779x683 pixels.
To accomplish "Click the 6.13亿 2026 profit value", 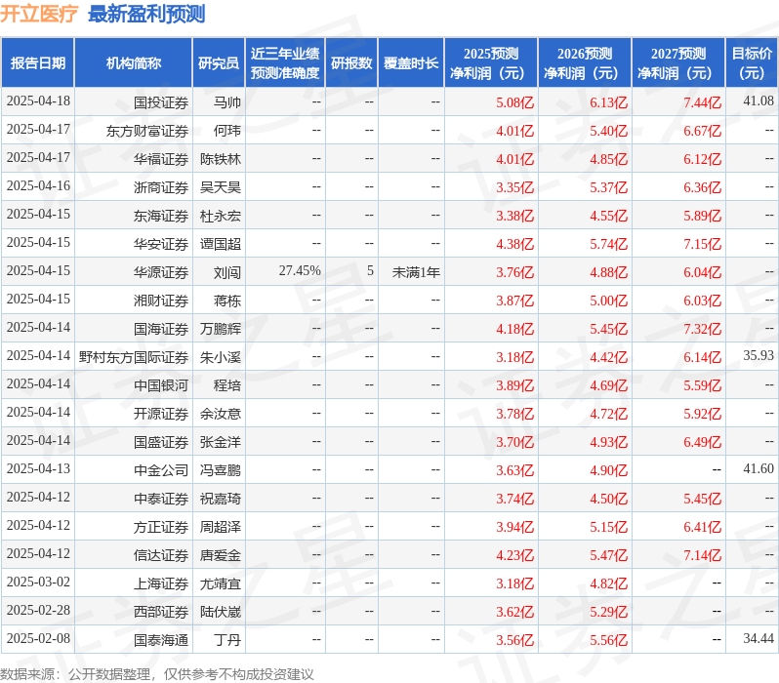I will click(608, 102).
